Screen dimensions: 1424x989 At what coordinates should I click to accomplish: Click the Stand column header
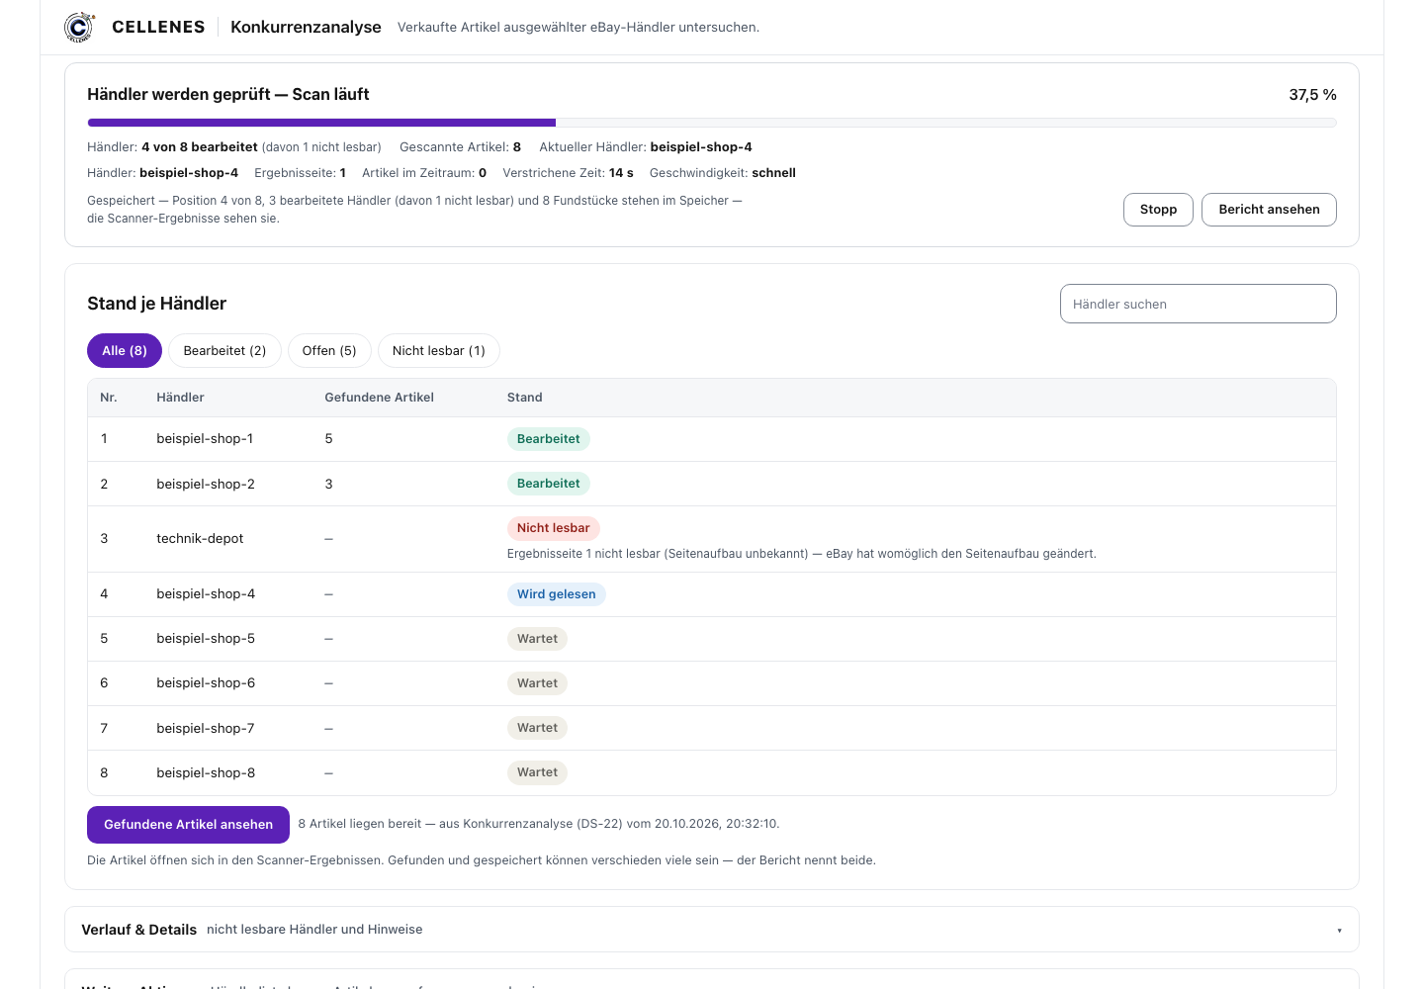tap(524, 398)
